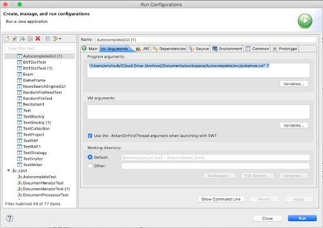Click the New prototype icon
Screen dimensions: 323x228
(x=15, y=39)
